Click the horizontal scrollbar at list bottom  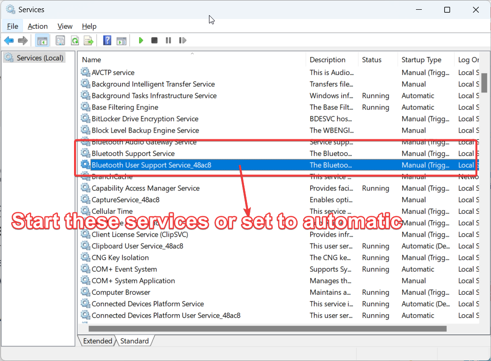point(267,329)
